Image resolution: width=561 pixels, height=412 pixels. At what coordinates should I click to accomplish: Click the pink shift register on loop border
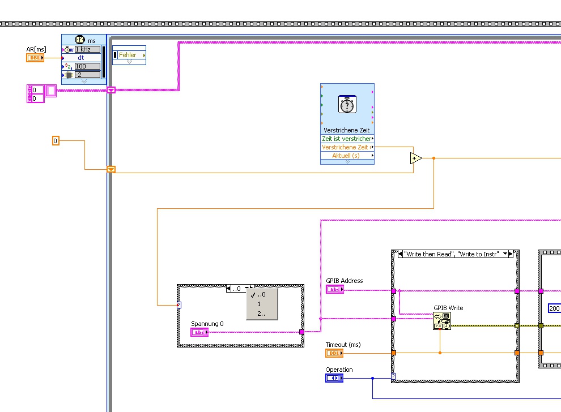(x=111, y=90)
